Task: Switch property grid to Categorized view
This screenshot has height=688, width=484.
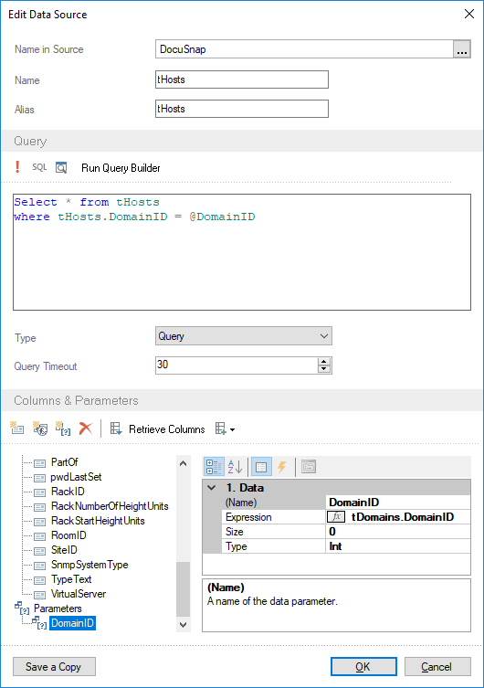Action: [214, 467]
